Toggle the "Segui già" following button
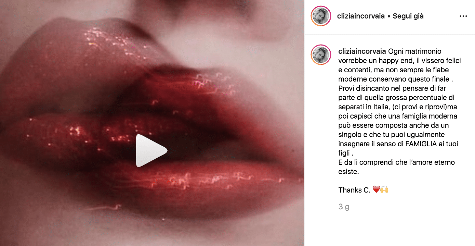 (x=408, y=16)
